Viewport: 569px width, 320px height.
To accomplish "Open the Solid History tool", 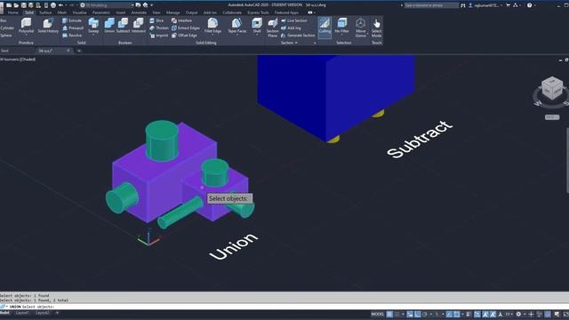I will coord(48,26).
